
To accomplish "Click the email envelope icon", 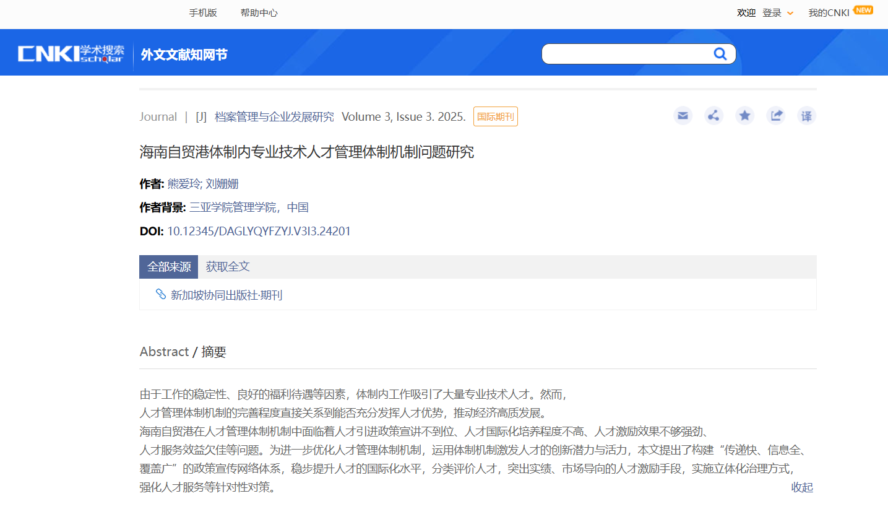I will point(683,116).
